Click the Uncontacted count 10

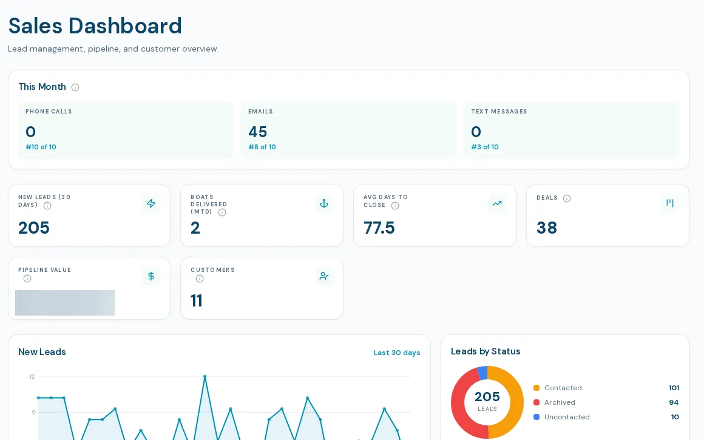675,417
